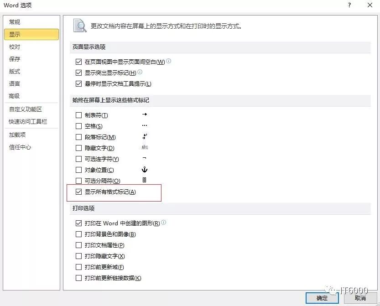Screen dimensions: 380x306
Task: Open help via the question mark icon
Action: pyautogui.click(x=349, y=5)
